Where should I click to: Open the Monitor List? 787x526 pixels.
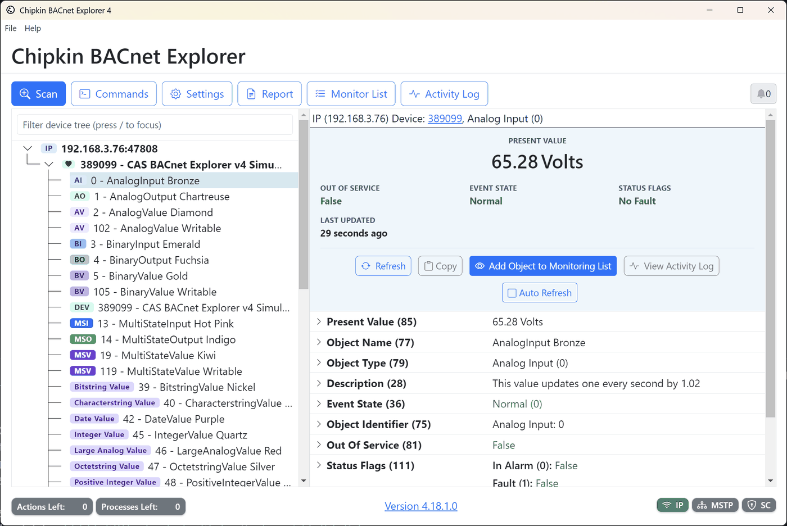point(351,94)
